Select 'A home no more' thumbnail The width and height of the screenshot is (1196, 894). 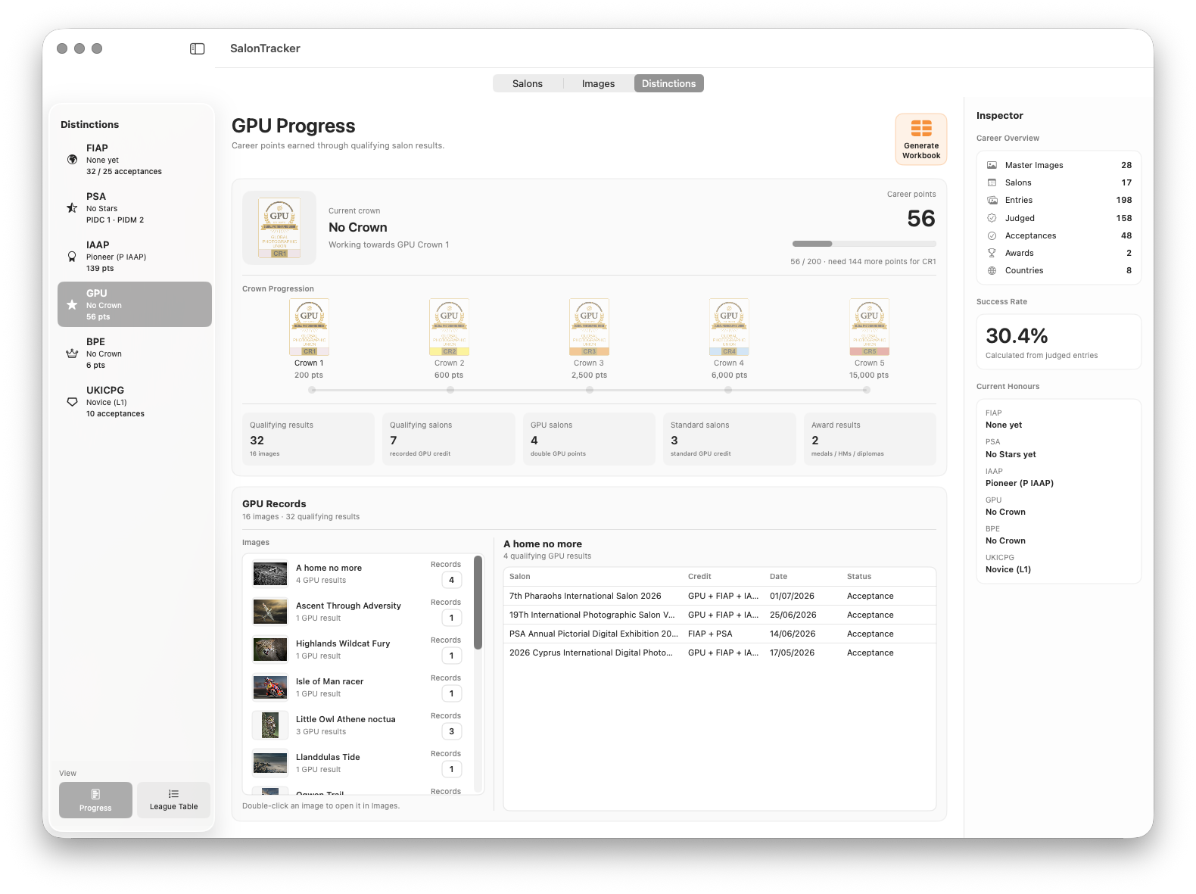click(x=270, y=574)
